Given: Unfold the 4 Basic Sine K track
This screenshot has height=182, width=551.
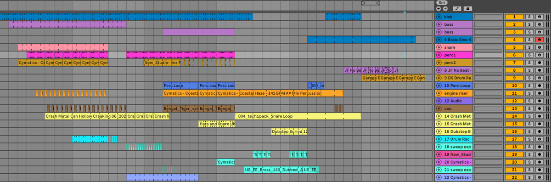Looking at the screenshot, I should (439, 40).
